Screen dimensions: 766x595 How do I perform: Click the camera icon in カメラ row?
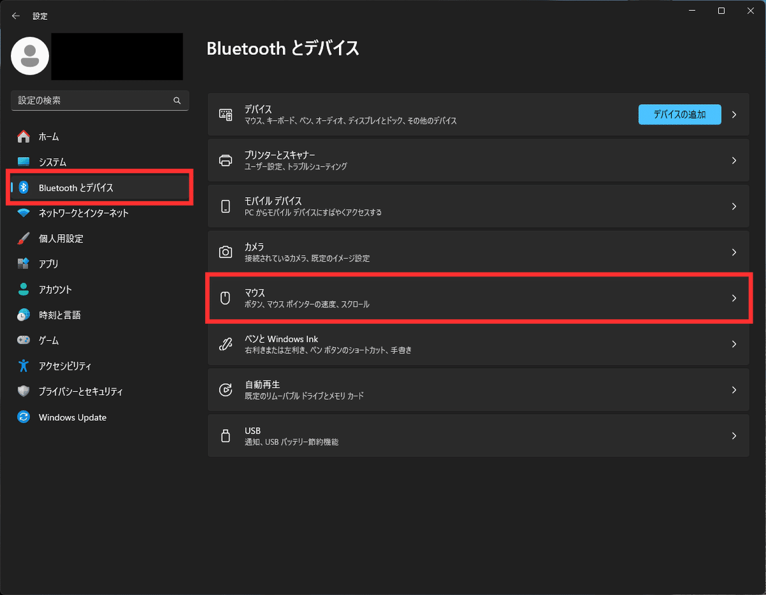point(225,252)
